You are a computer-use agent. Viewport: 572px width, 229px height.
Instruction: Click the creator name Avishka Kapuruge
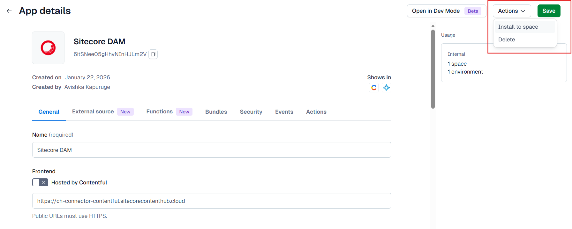point(87,87)
